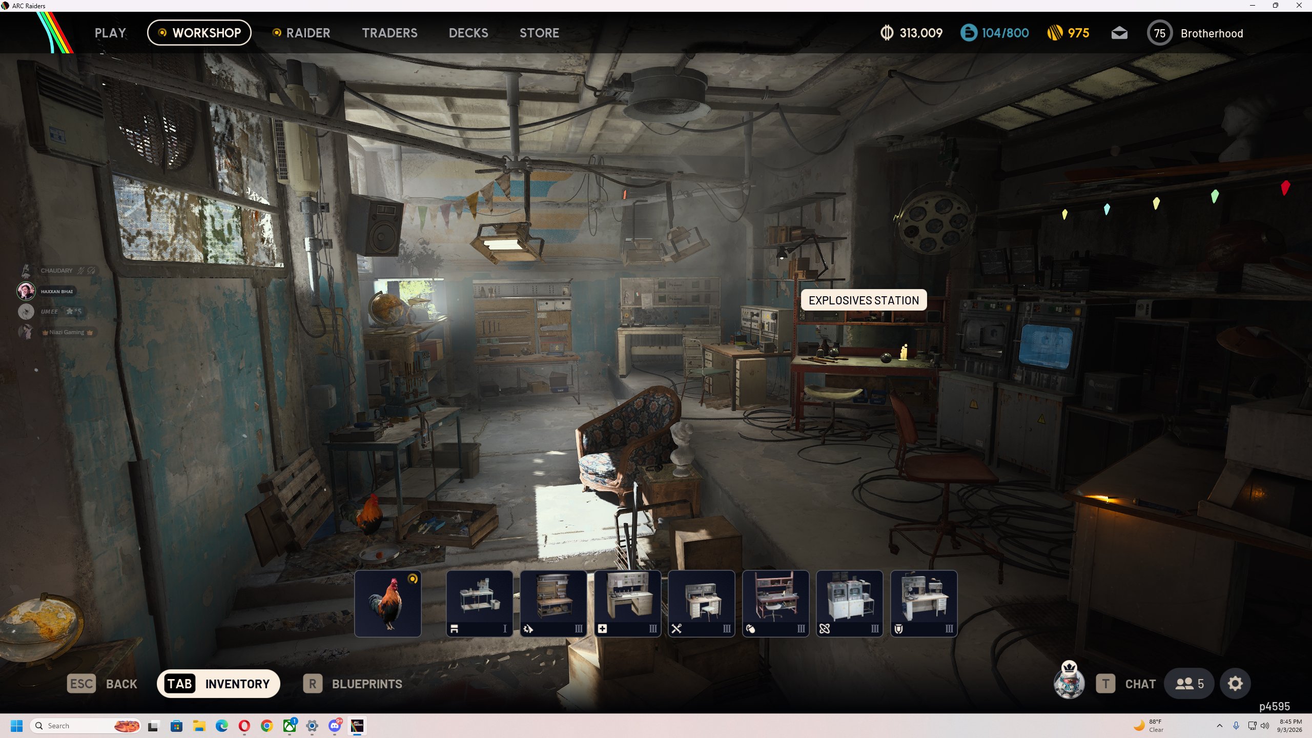The image size is (1312, 738).
Task: Open the Blueprints menu
Action: point(353,684)
